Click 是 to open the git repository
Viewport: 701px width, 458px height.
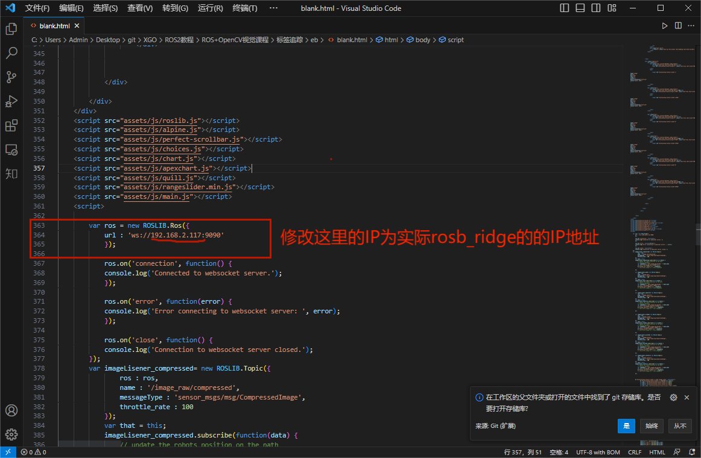tap(626, 426)
